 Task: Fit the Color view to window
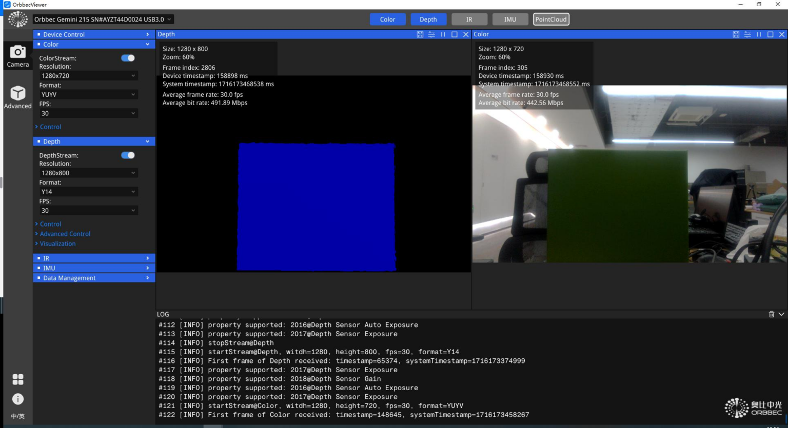point(735,34)
